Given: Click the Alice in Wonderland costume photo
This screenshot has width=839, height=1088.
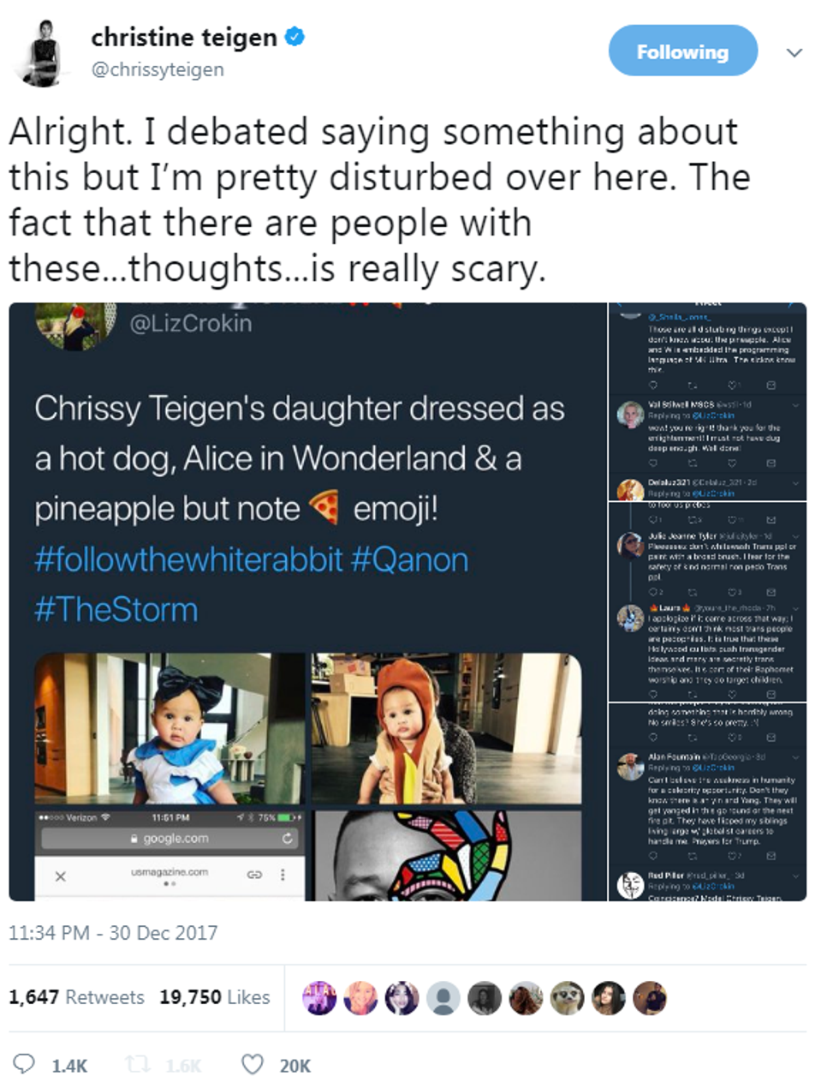Looking at the screenshot, I should [x=170, y=729].
